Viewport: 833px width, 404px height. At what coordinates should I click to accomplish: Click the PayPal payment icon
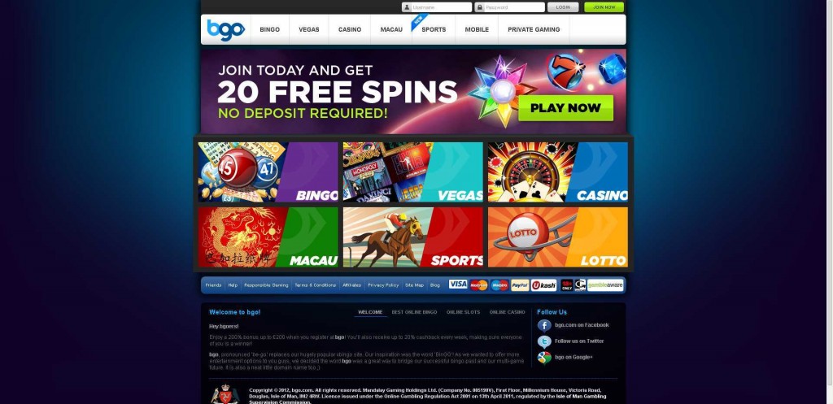tap(520, 285)
